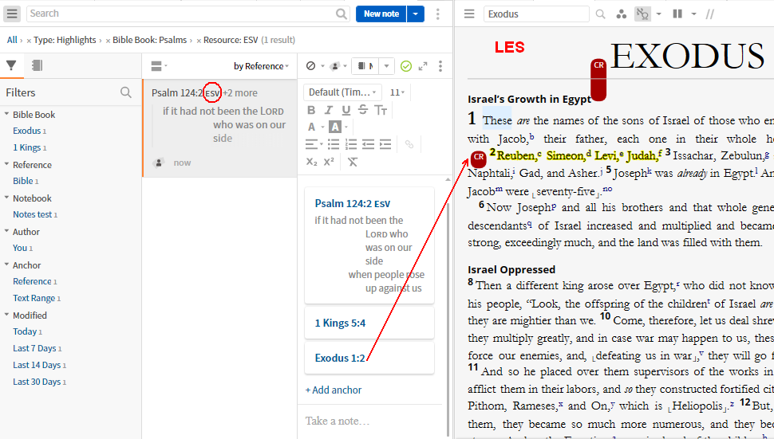The width and height of the screenshot is (774, 439).
Task: Click the notebook selector button
Action: click(365, 66)
